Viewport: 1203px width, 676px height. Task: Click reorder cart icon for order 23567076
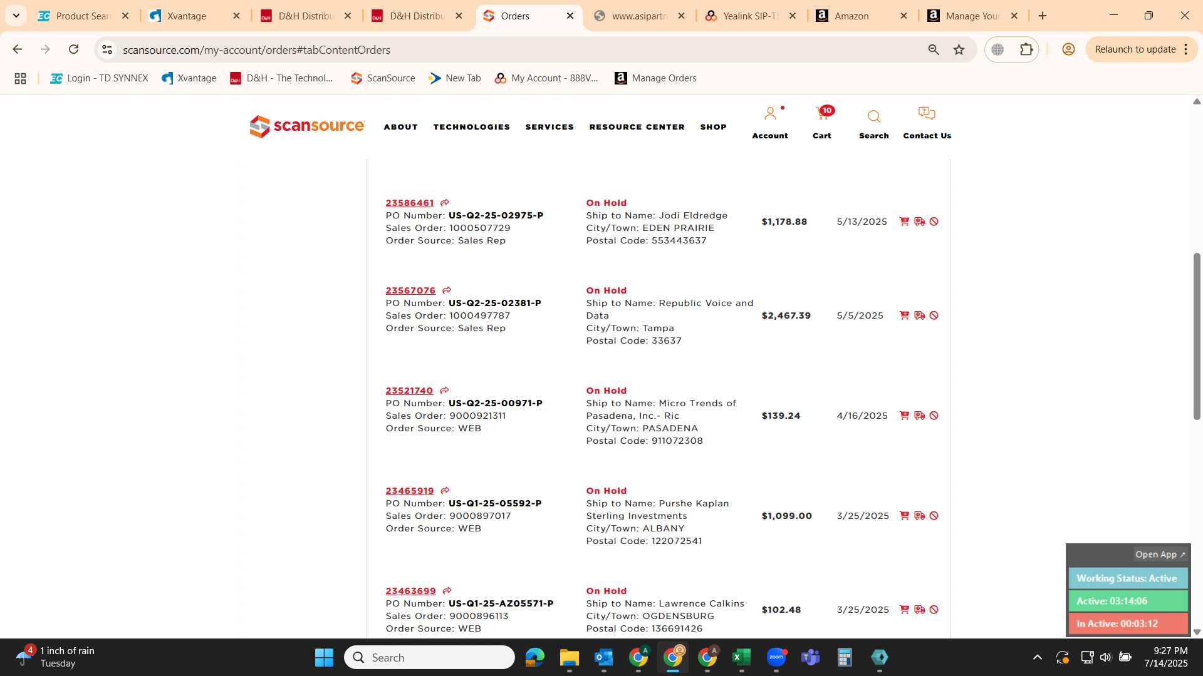904,315
